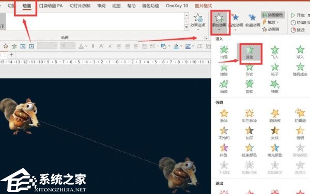Select the 透明 emphasis effect
This screenshot has height=194, width=310.
point(300,133)
